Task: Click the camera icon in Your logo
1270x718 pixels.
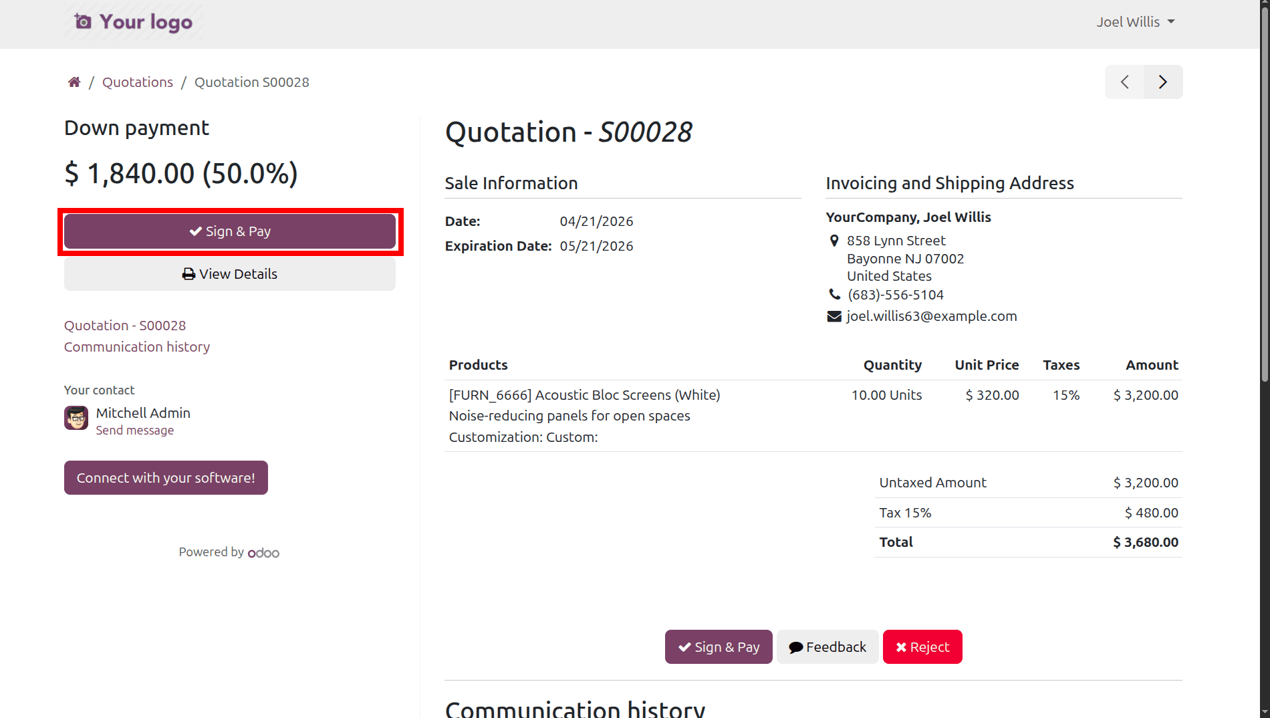Action: (82, 21)
